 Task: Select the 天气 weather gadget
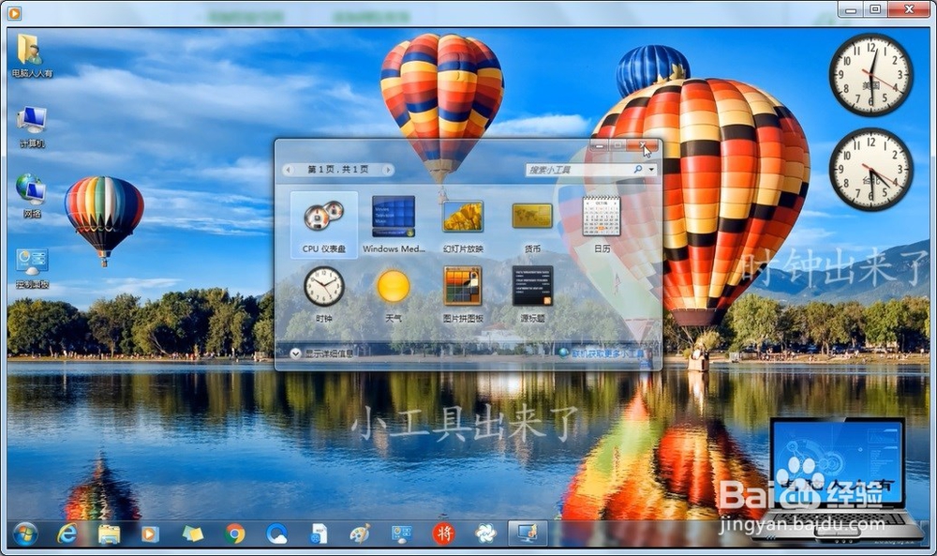[x=394, y=294]
